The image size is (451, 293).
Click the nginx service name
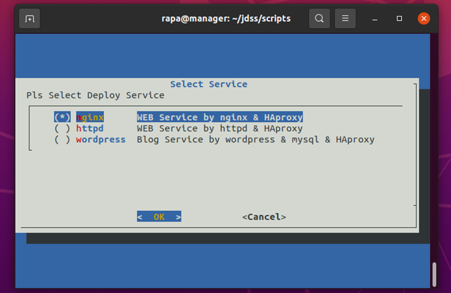pyautogui.click(x=90, y=117)
